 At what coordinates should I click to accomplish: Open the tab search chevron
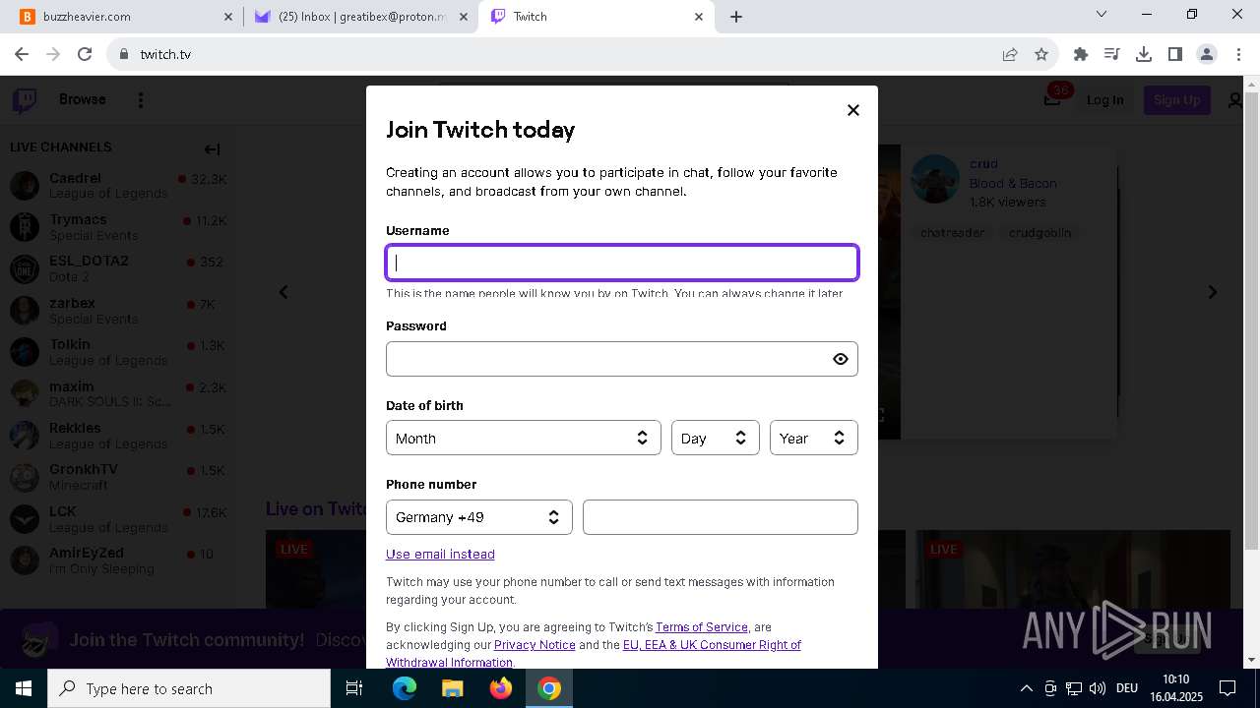(x=1102, y=15)
